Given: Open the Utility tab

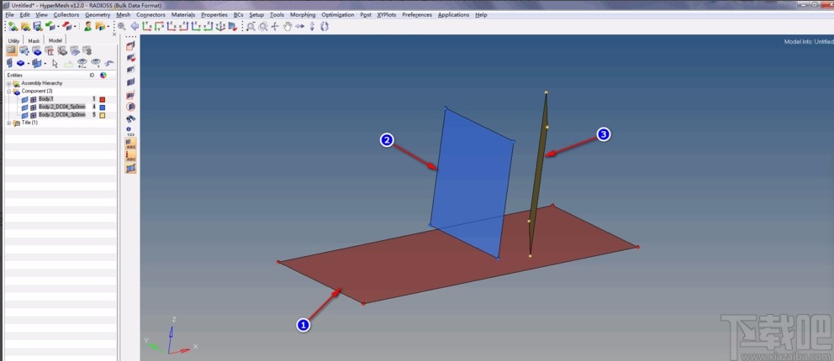Looking at the screenshot, I should coord(13,40).
